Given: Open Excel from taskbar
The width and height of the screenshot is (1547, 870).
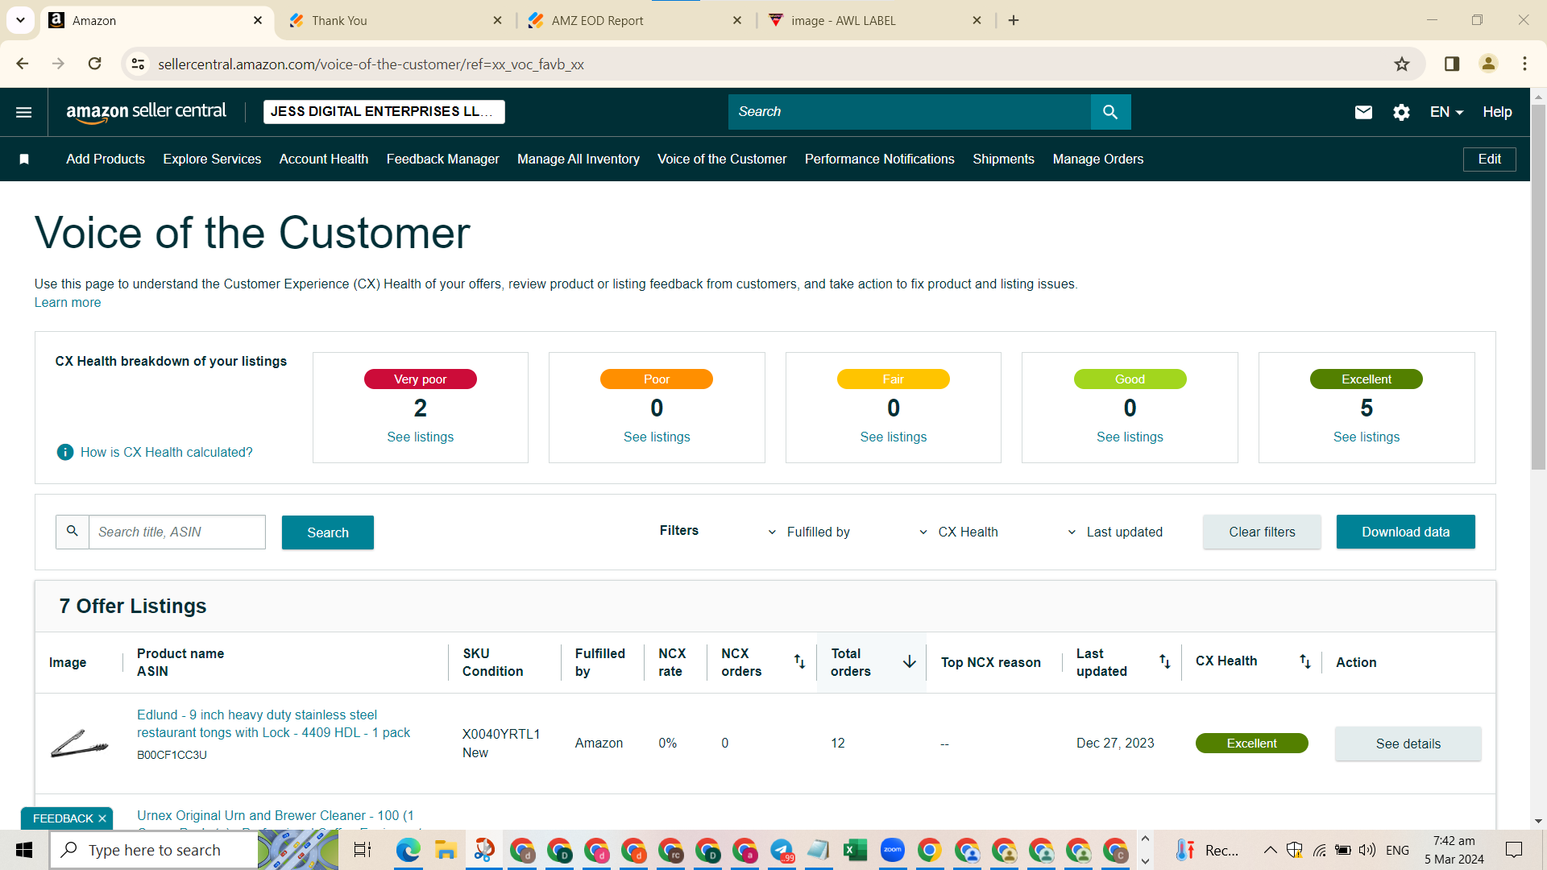Looking at the screenshot, I should click(x=855, y=850).
